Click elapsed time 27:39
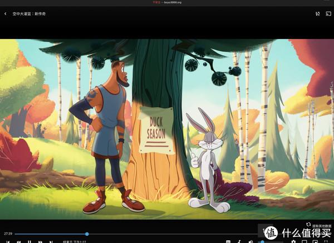Viewport: 334px width, 243px height. [8, 234]
